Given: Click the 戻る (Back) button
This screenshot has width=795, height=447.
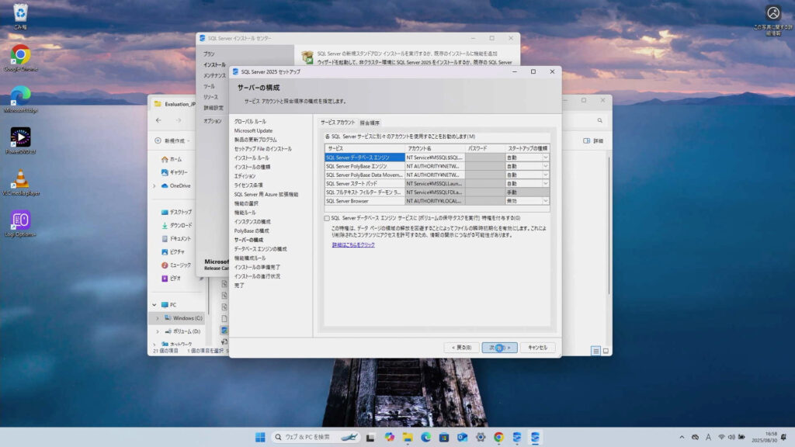Looking at the screenshot, I should [x=461, y=348].
